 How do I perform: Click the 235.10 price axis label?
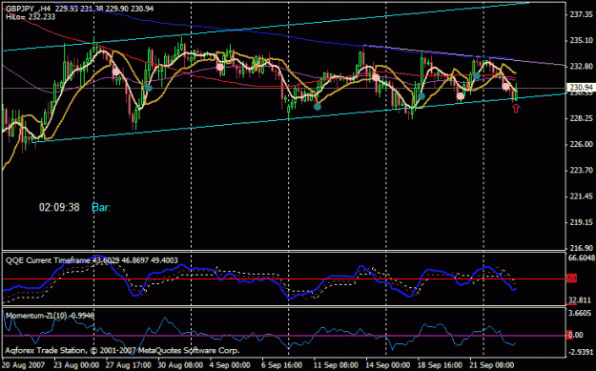582,40
